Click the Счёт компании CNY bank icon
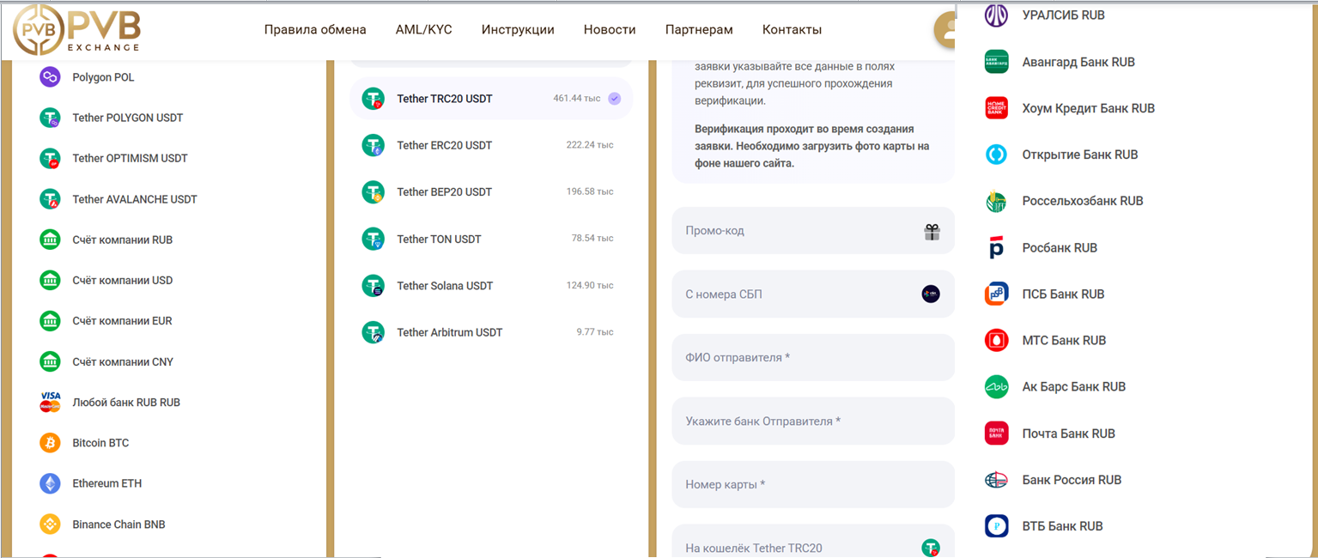The width and height of the screenshot is (1318, 558). (x=51, y=361)
